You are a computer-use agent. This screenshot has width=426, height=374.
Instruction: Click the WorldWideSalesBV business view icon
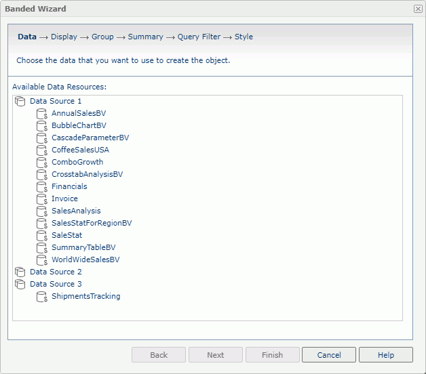[x=42, y=260]
